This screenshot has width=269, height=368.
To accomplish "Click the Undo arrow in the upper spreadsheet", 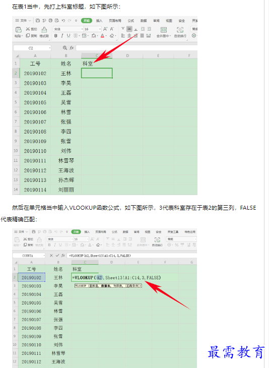I will [63, 21].
